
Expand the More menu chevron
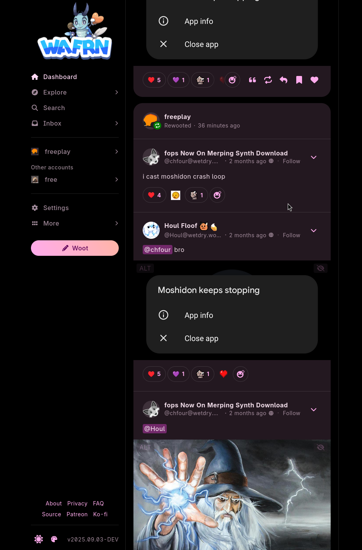pyautogui.click(x=116, y=223)
